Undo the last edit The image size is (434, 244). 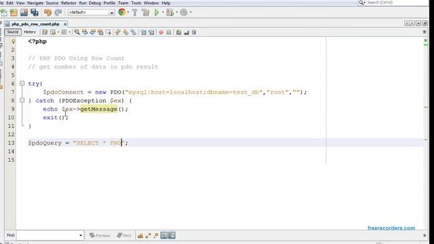coord(47,12)
